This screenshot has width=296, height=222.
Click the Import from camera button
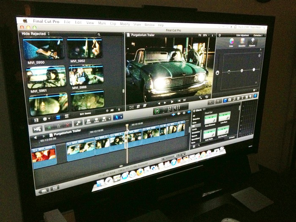[37, 129]
